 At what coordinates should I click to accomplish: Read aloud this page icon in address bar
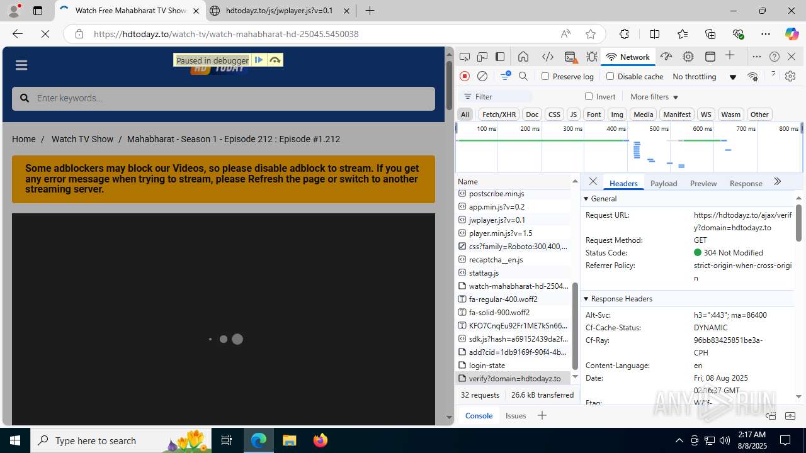pos(565,34)
